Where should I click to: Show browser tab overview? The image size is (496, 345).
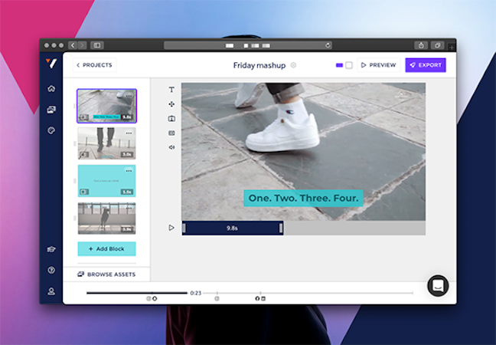[x=438, y=45]
